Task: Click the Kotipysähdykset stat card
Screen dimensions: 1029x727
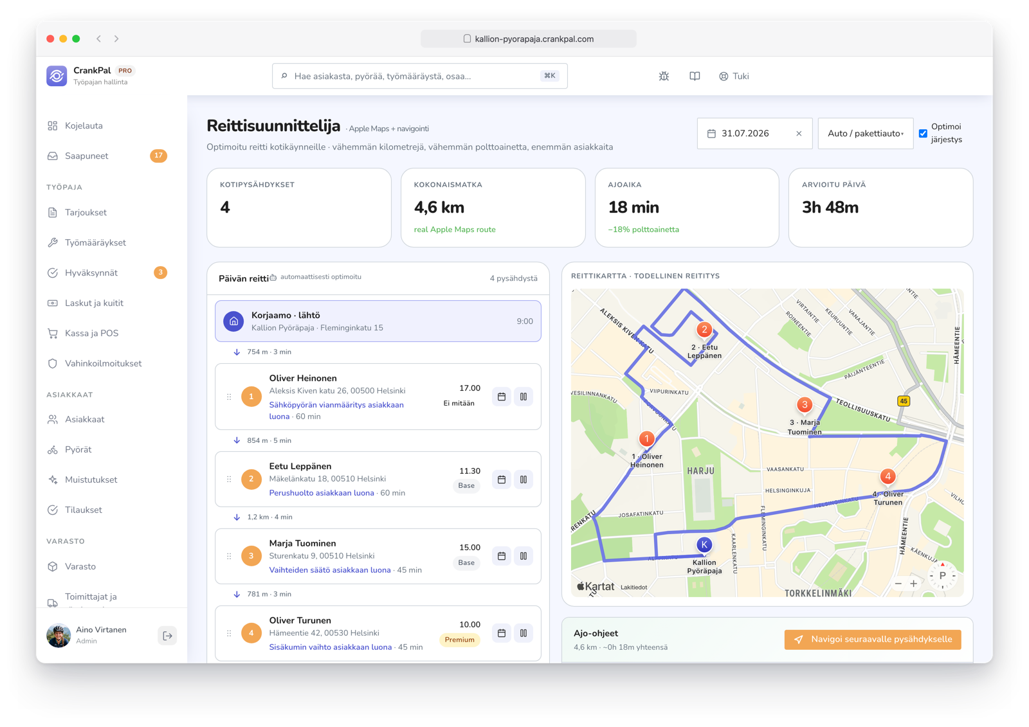Action: (299, 208)
